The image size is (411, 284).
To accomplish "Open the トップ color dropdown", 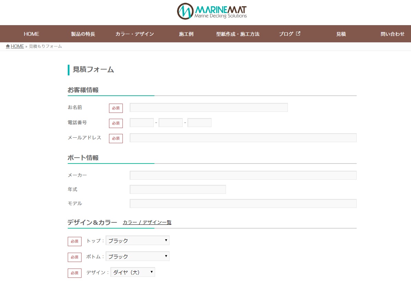I will tap(138, 241).
